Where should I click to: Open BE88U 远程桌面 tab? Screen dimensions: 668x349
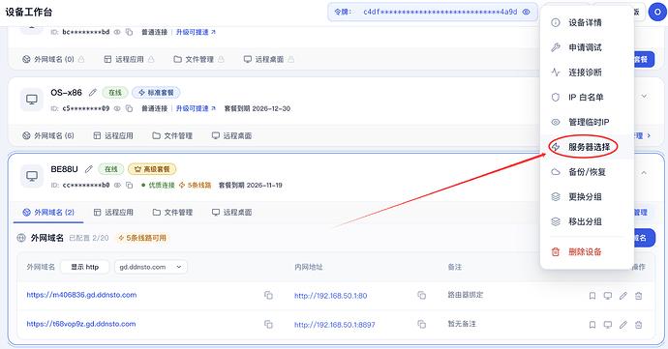click(231, 212)
